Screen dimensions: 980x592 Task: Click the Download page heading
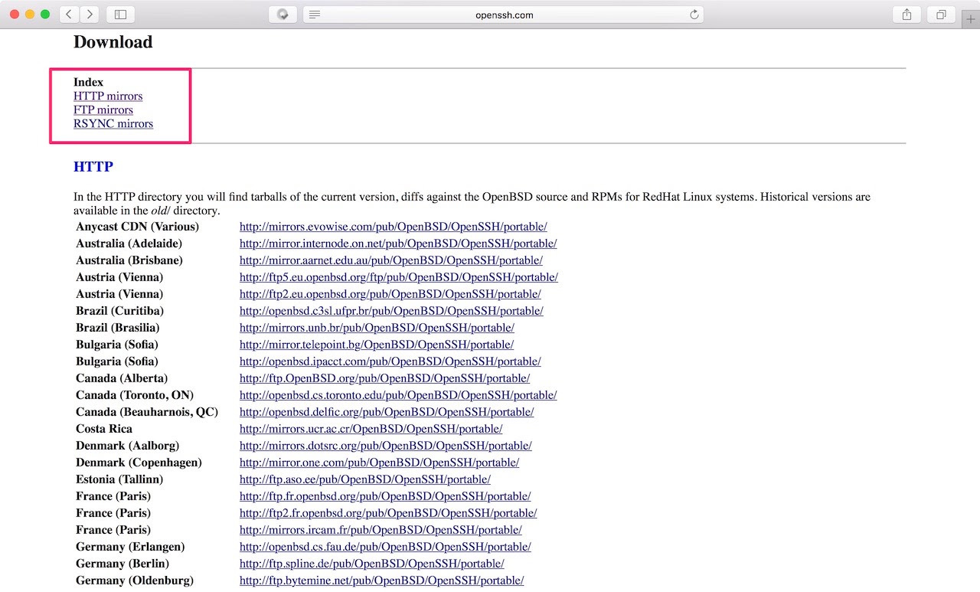113,42
